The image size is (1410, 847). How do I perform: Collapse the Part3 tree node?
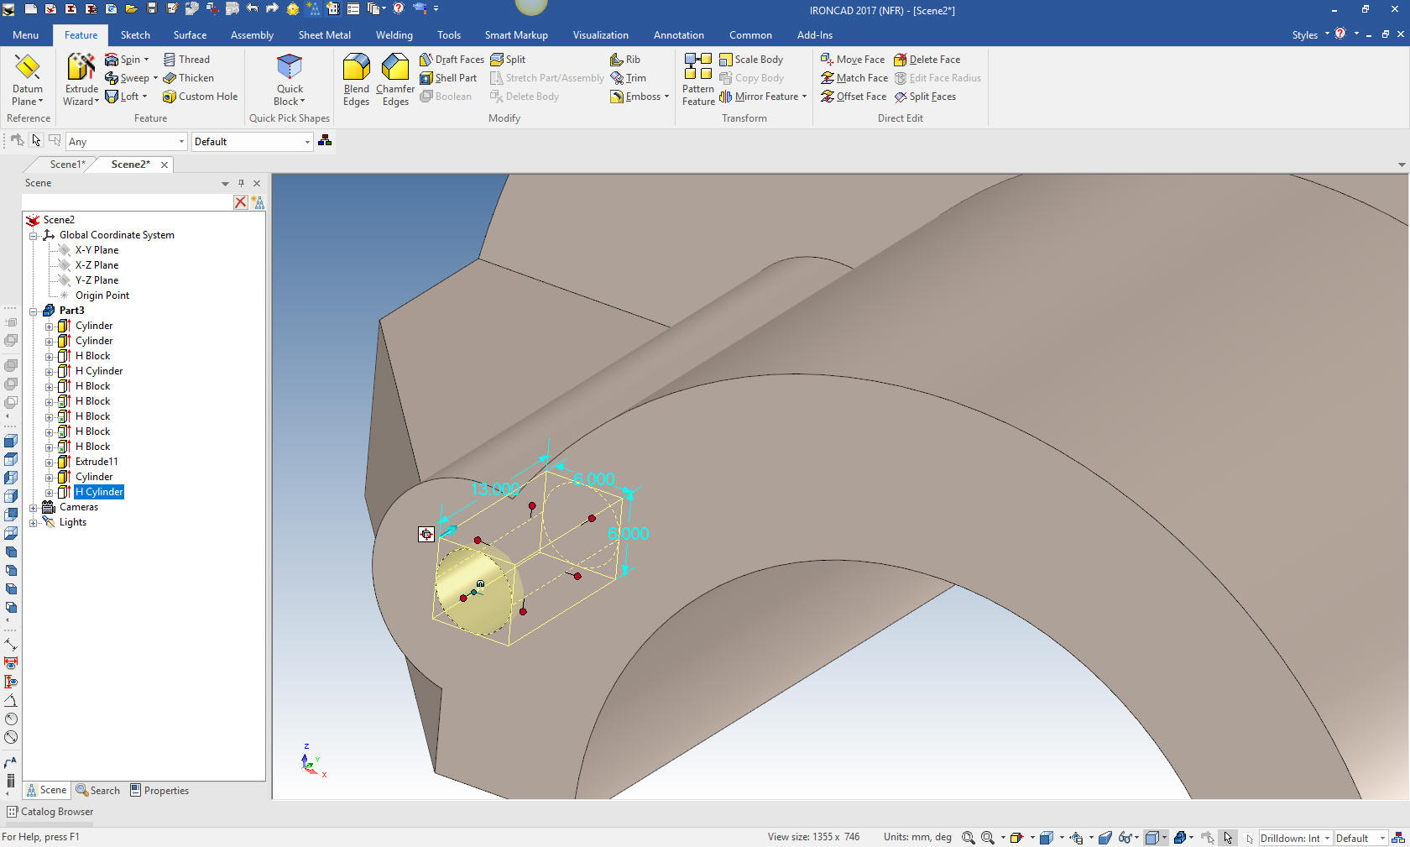(x=34, y=311)
